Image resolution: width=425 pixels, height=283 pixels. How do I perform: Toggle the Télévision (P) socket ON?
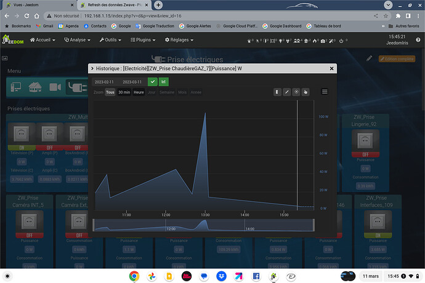[22, 137]
